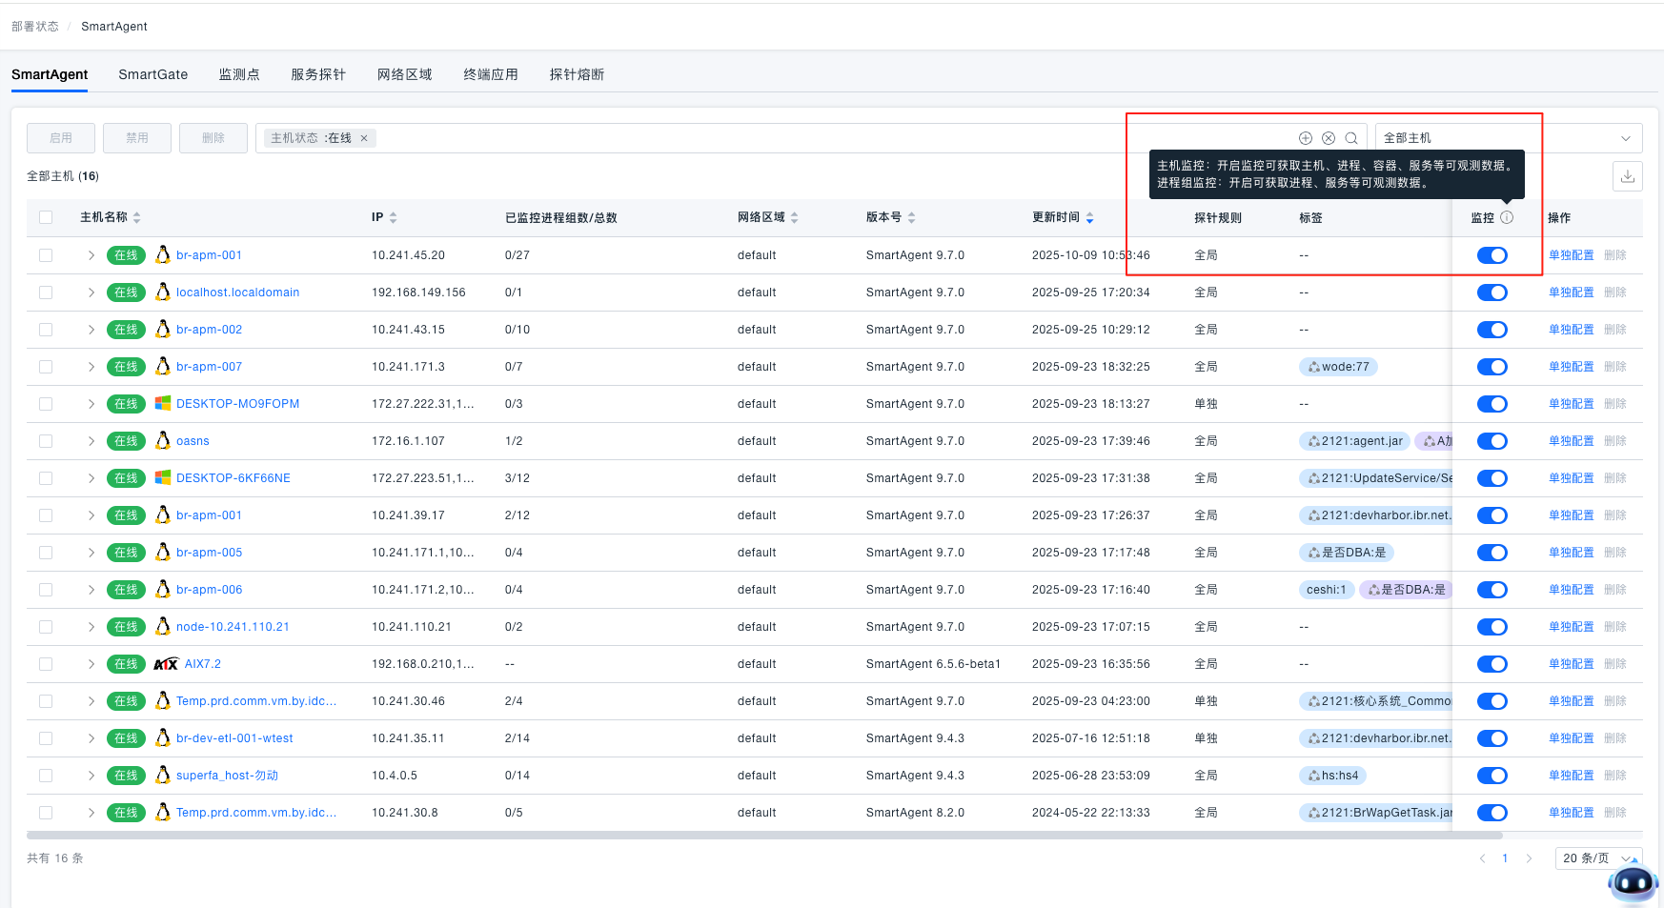Switch to the SmartGate tab
This screenshot has height=908, width=1664.
152,74
